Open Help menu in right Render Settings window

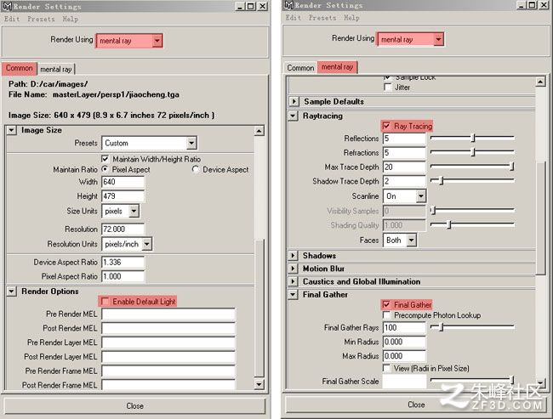351,18
